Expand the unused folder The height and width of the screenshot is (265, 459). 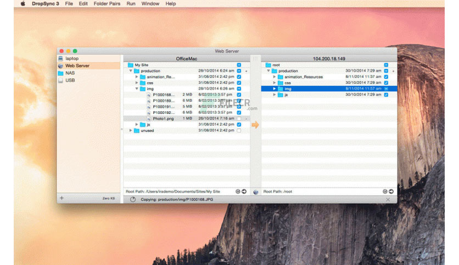click(x=131, y=130)
